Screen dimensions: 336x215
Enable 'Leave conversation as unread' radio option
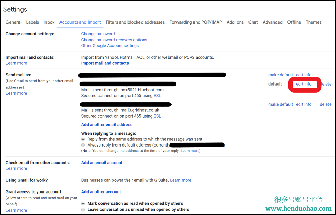tap(83, 210)
